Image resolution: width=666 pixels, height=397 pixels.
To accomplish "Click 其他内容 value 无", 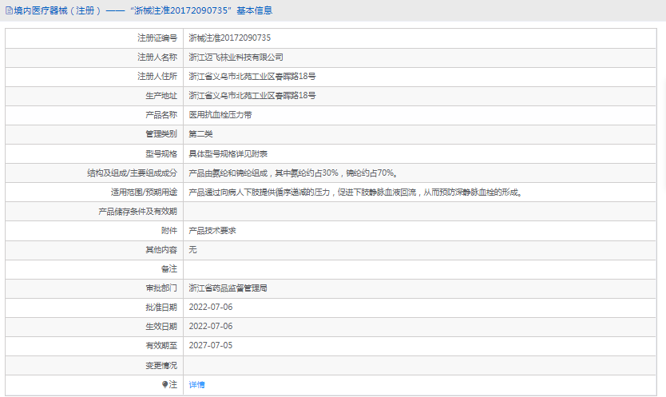I will click(192, 249).
